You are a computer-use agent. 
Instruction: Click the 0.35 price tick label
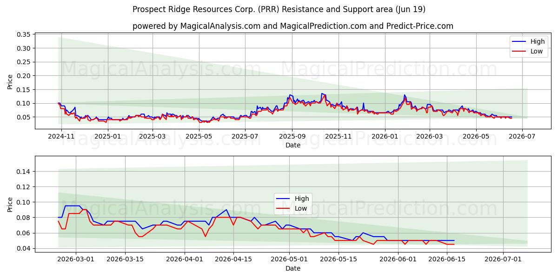point(23,34)
